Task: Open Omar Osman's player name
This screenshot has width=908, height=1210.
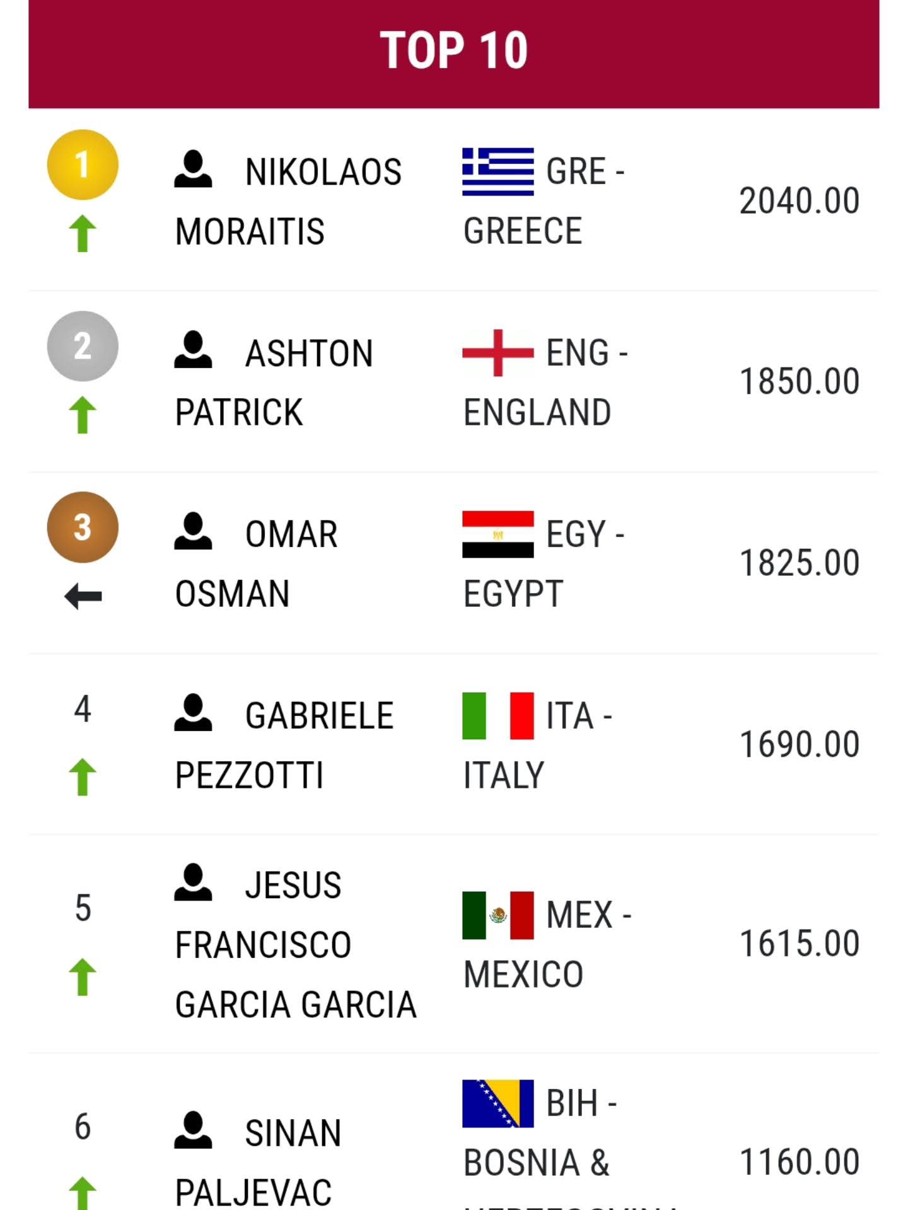Action: [x=256, y=564]
